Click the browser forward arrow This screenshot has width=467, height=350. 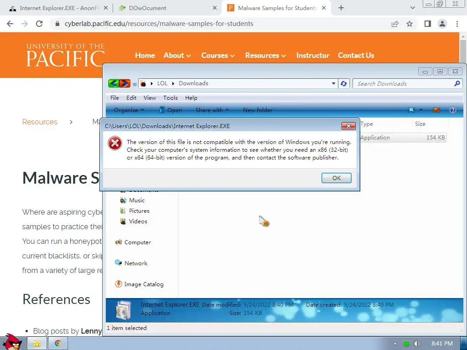(x=25, y=24)
